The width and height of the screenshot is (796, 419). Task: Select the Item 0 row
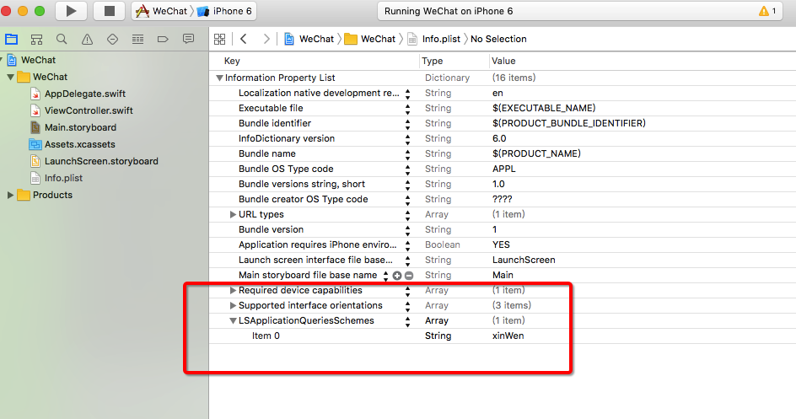[503, 336]
